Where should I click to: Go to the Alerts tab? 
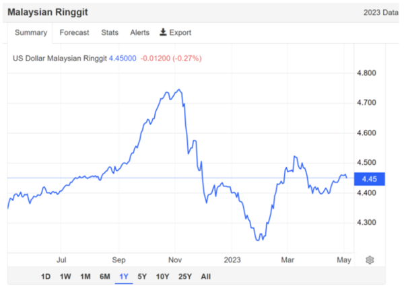click(139, 32)
